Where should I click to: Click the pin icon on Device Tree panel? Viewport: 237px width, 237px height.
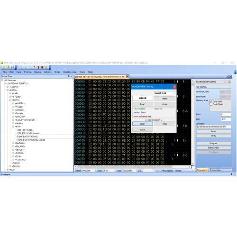click(x=69, y=76)
